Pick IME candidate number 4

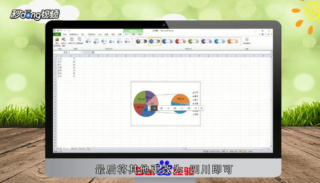(x=175, y=108)
